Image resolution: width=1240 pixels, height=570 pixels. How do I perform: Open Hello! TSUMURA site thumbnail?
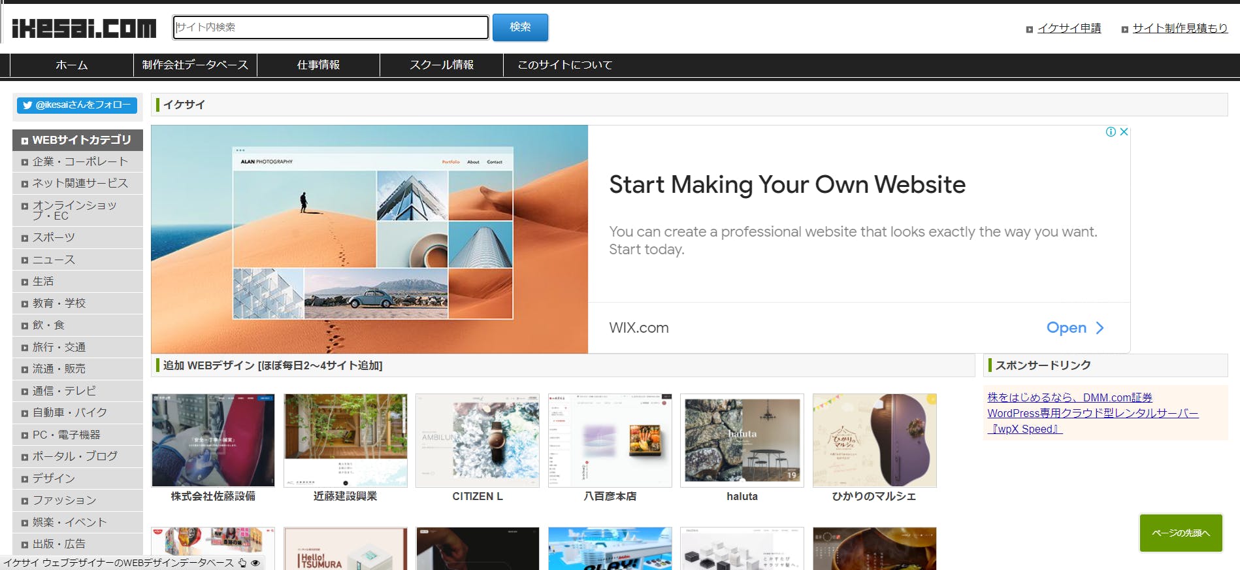346,549
